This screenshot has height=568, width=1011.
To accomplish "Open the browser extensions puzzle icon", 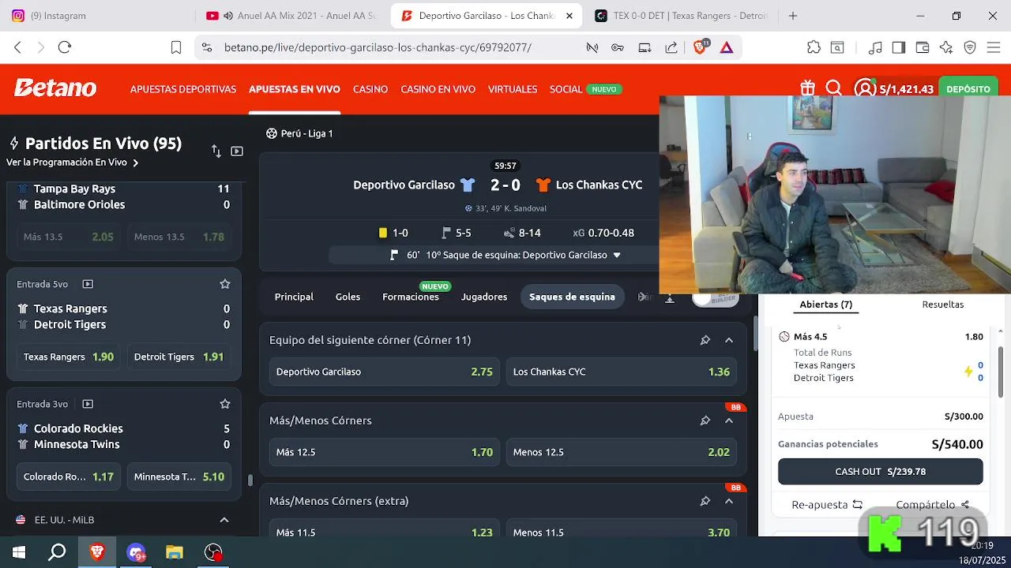I will point(814,47).
